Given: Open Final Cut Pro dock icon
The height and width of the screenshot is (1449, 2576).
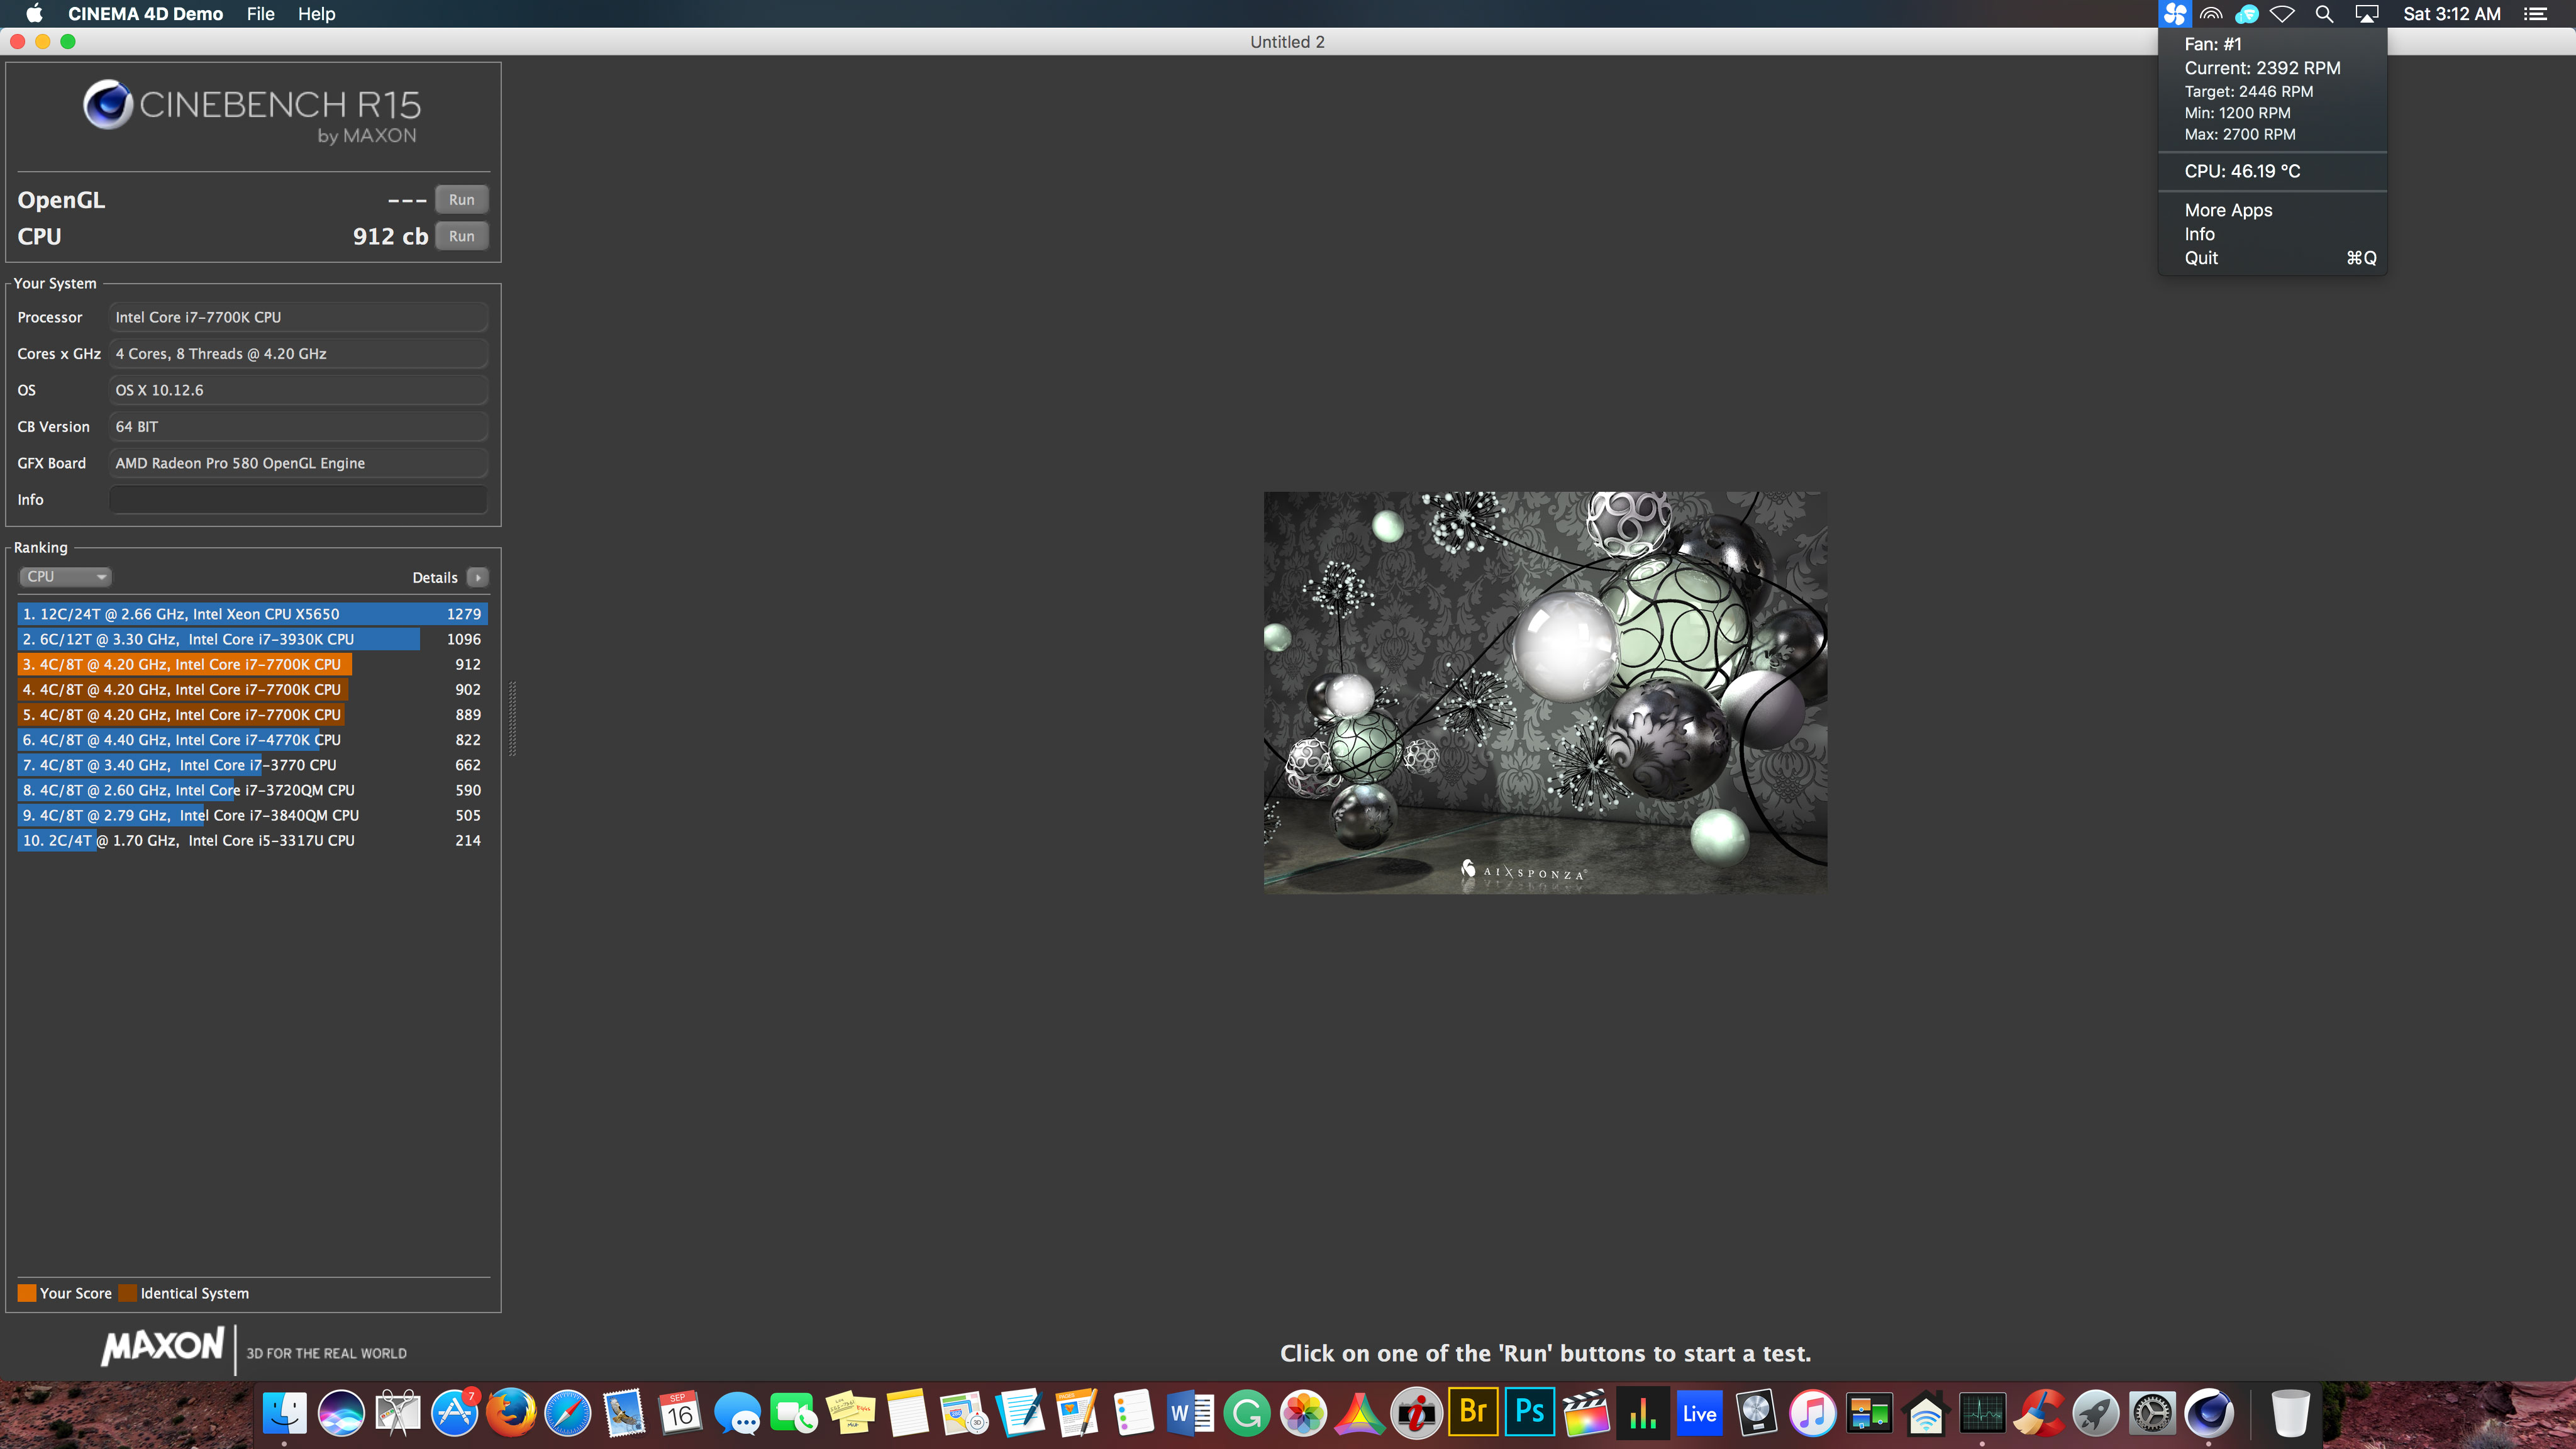Looking at the screenshot, I should [x=1586, y=1413].
